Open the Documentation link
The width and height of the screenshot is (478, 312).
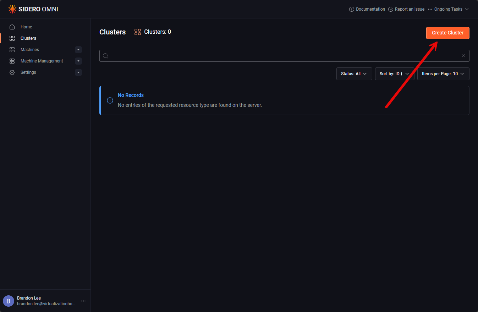click(x=370, y=9)
